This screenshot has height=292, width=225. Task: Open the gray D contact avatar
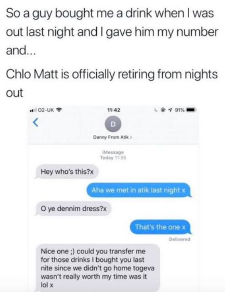coord(113,124)
